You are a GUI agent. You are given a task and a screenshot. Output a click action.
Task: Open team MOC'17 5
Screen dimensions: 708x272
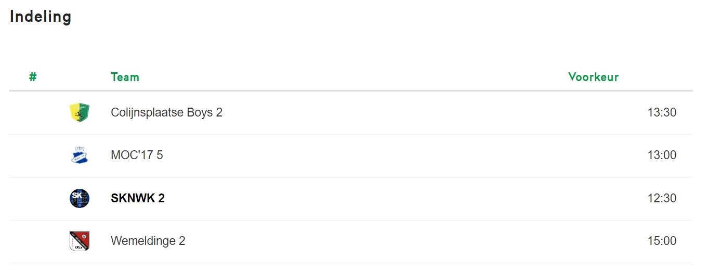click(x=137, y=155)
